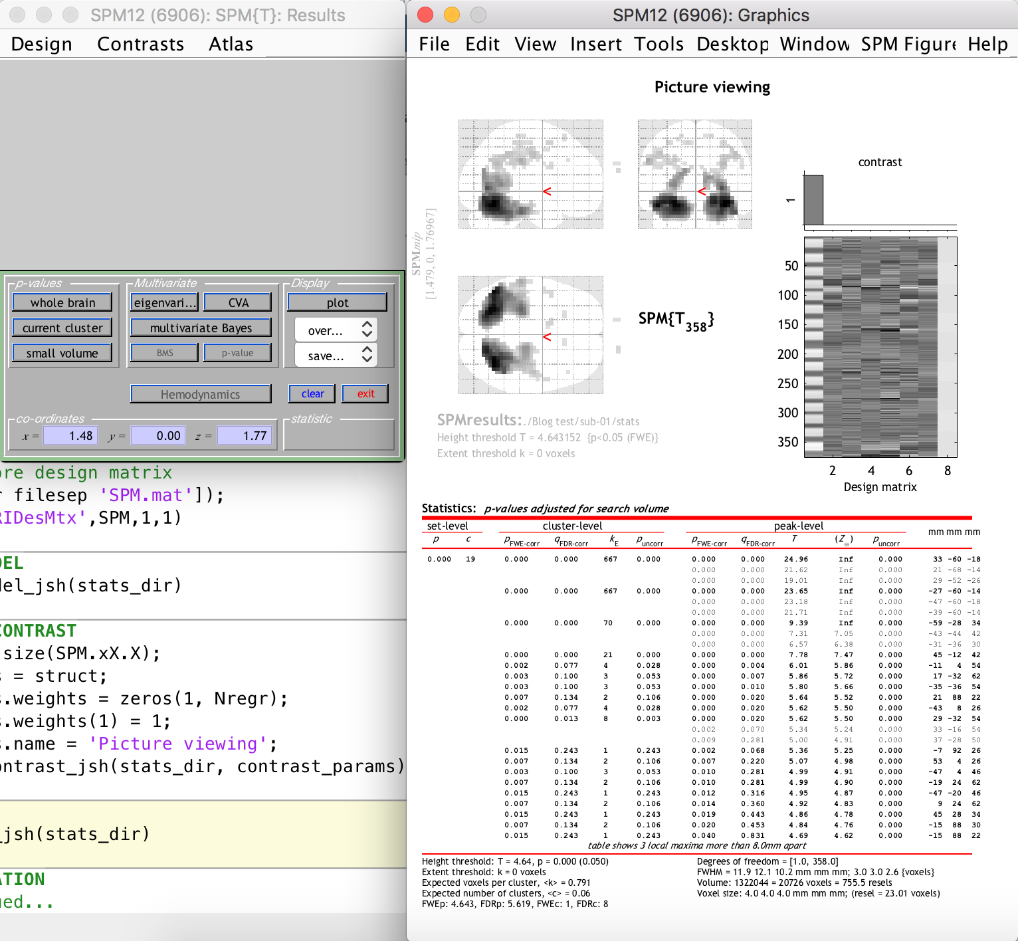
Task: Click the red cursor arrow in coronal MIP
Action: (x=702, y=191)
